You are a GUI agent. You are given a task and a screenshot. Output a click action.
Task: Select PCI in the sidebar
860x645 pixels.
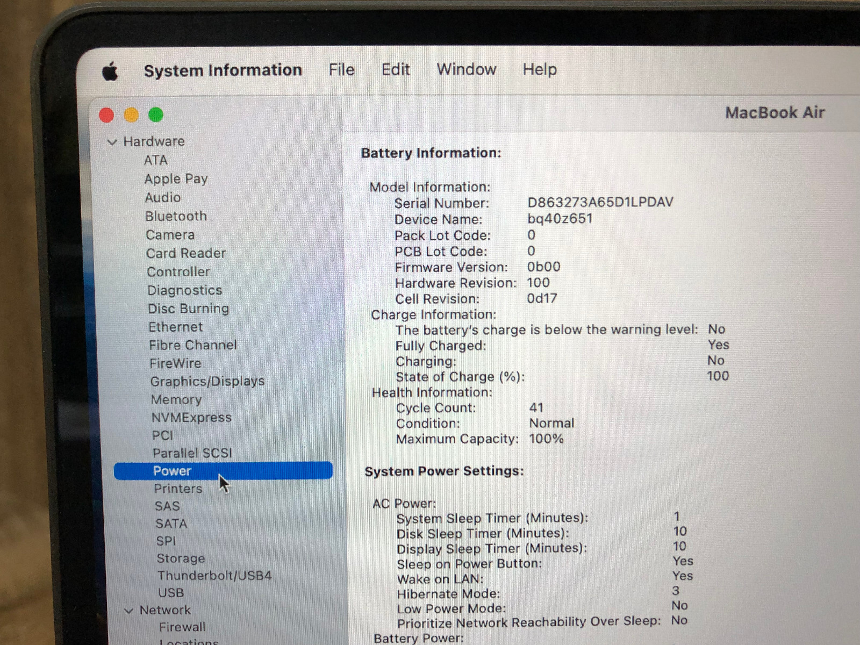163,435
